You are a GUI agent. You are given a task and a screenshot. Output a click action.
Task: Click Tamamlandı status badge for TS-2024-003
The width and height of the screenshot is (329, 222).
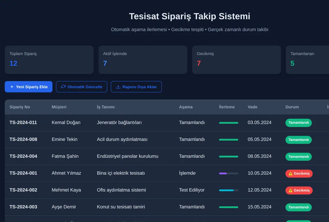coord(299,207)
